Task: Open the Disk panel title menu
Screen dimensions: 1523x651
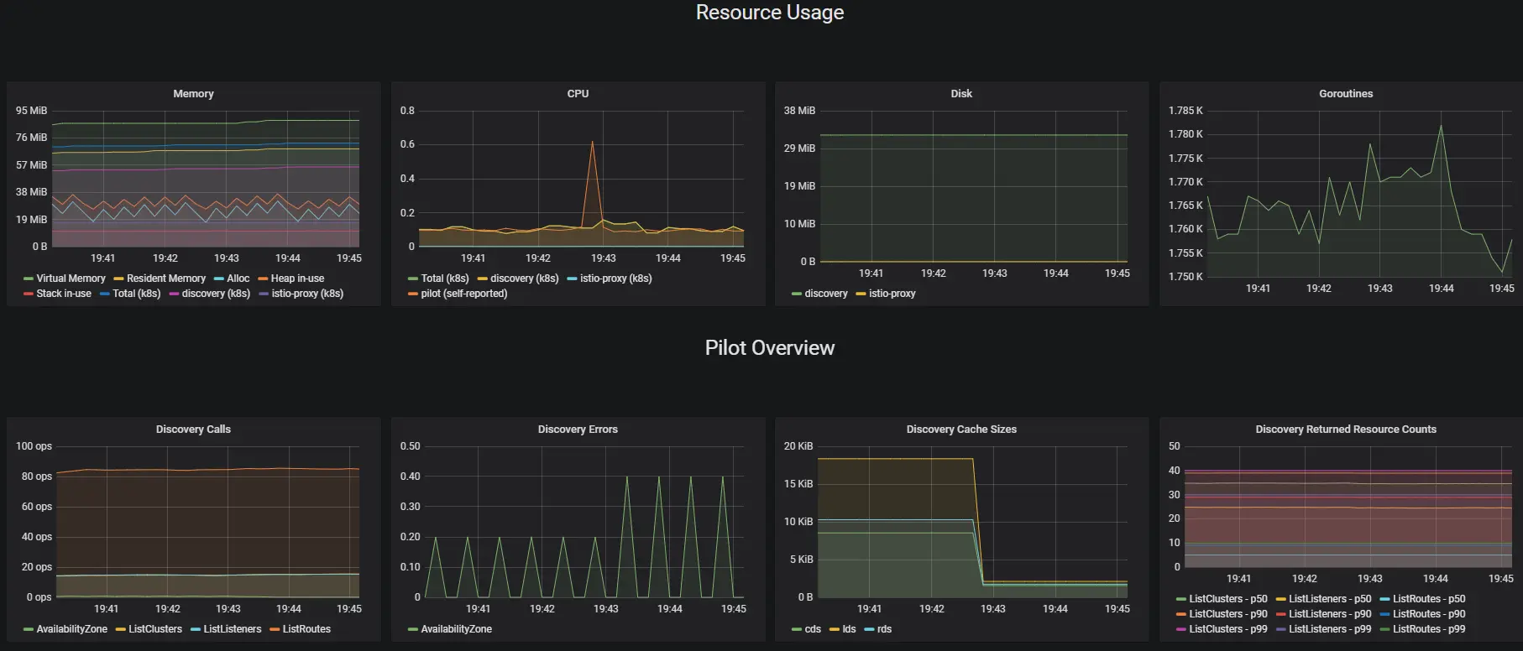Action: click(961, 94)
